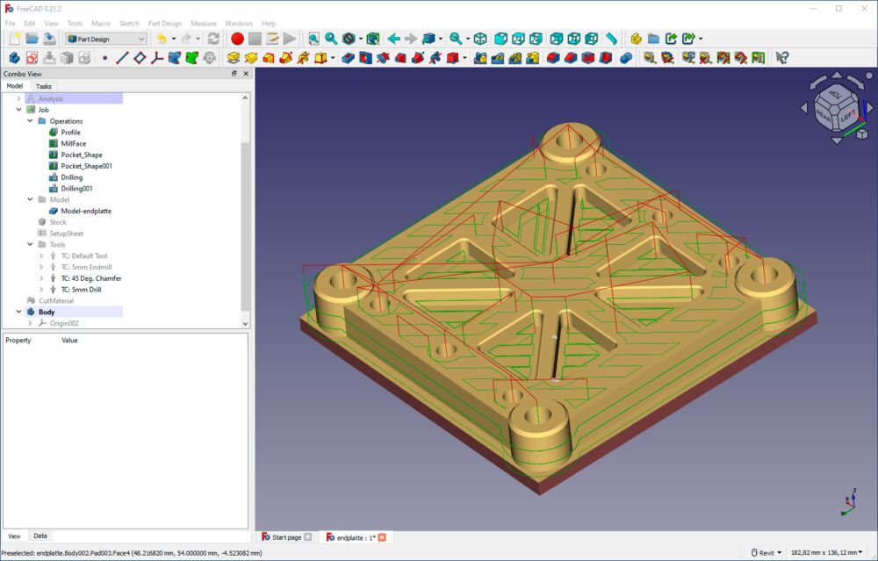Click the Open document folder icon

click(x=32, y=39)
